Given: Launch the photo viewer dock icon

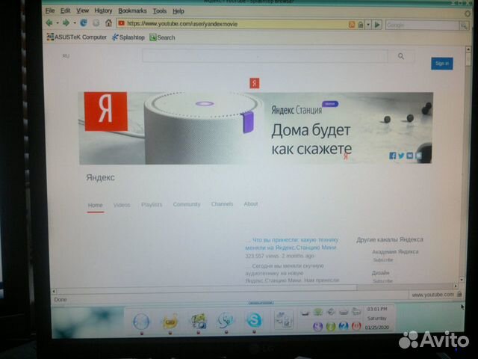Looking at the screenshot, I should coord(199,321).
